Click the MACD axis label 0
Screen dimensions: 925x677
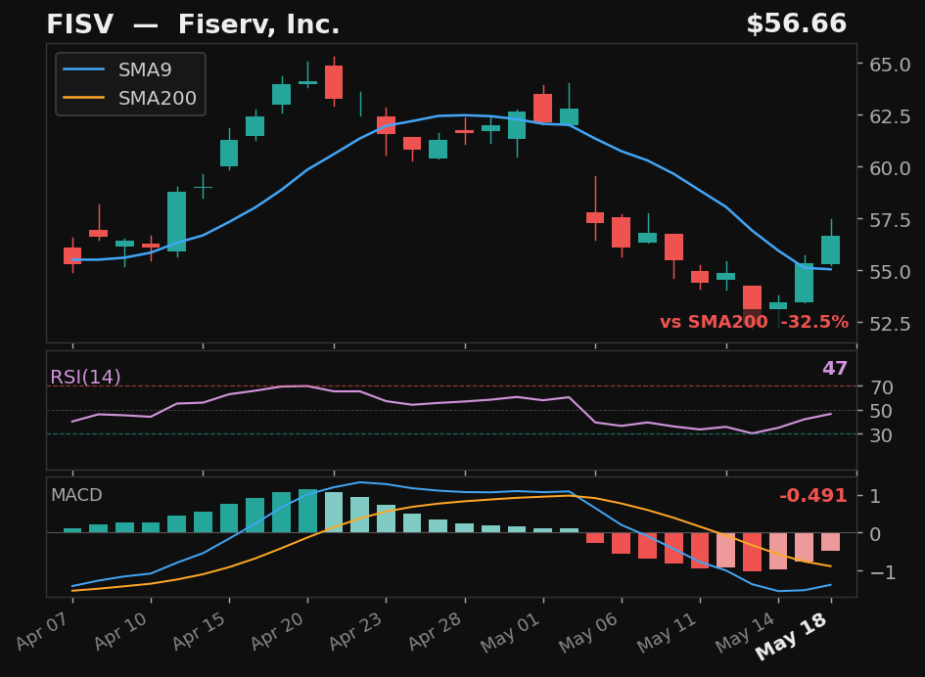point(875,534)
